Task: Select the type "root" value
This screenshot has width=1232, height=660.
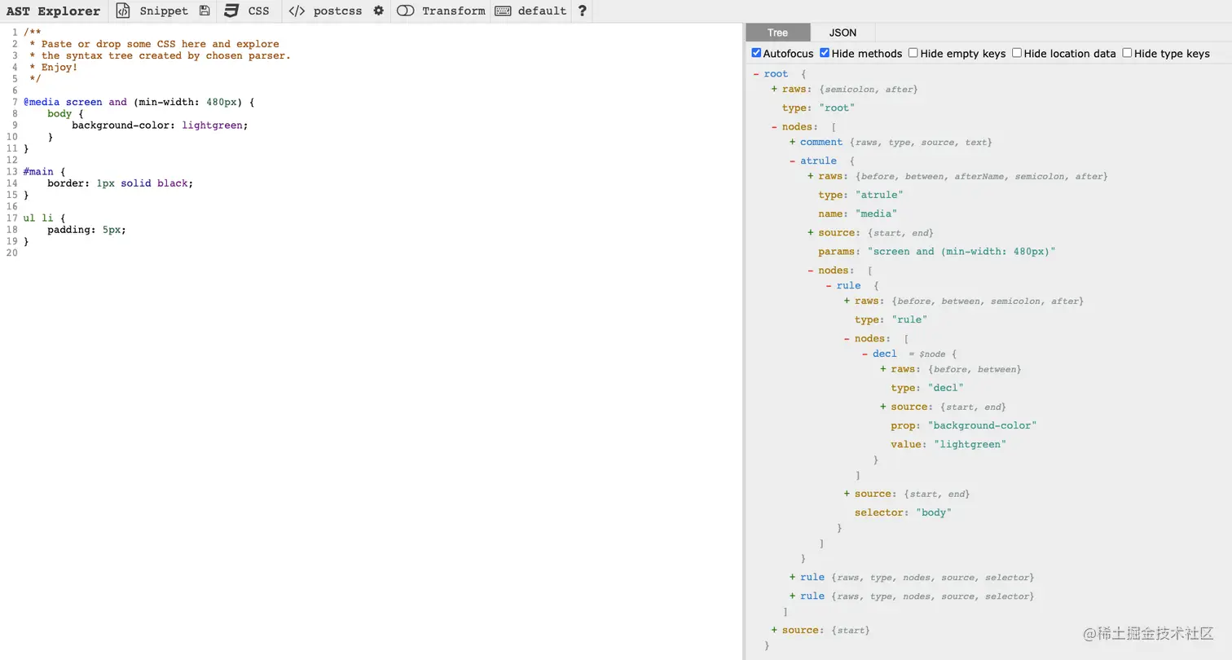Action: point(837,108)
